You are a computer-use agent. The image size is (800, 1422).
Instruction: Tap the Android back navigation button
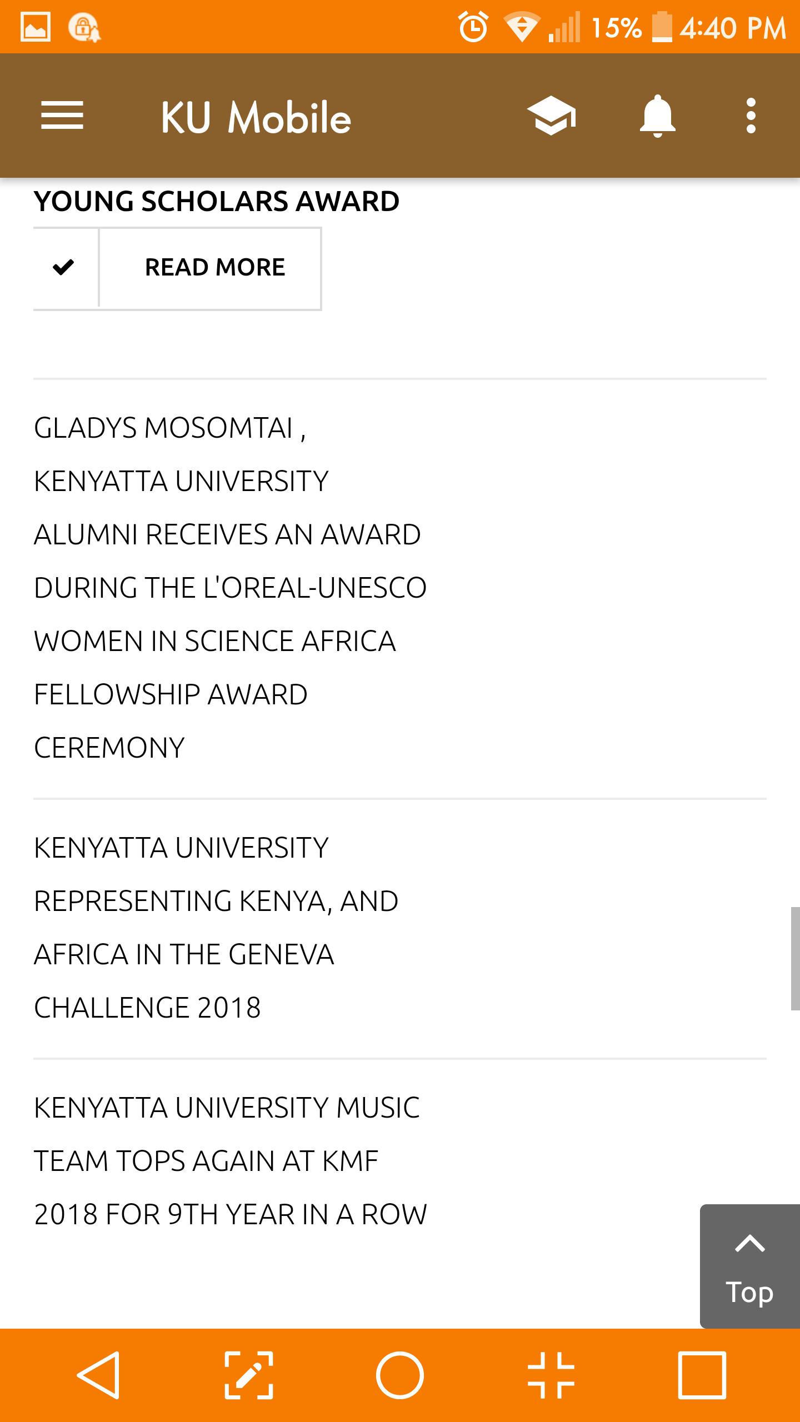[x=98, y=1375]
